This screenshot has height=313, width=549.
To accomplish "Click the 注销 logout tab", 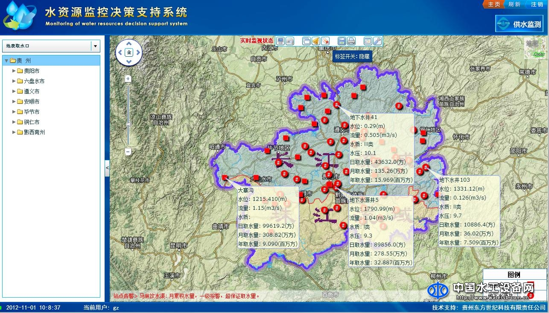I will (x=537, y=4).
